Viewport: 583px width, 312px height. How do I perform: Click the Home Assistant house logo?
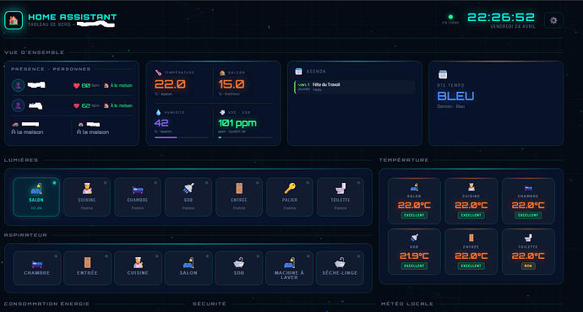(x=14, y=20)
